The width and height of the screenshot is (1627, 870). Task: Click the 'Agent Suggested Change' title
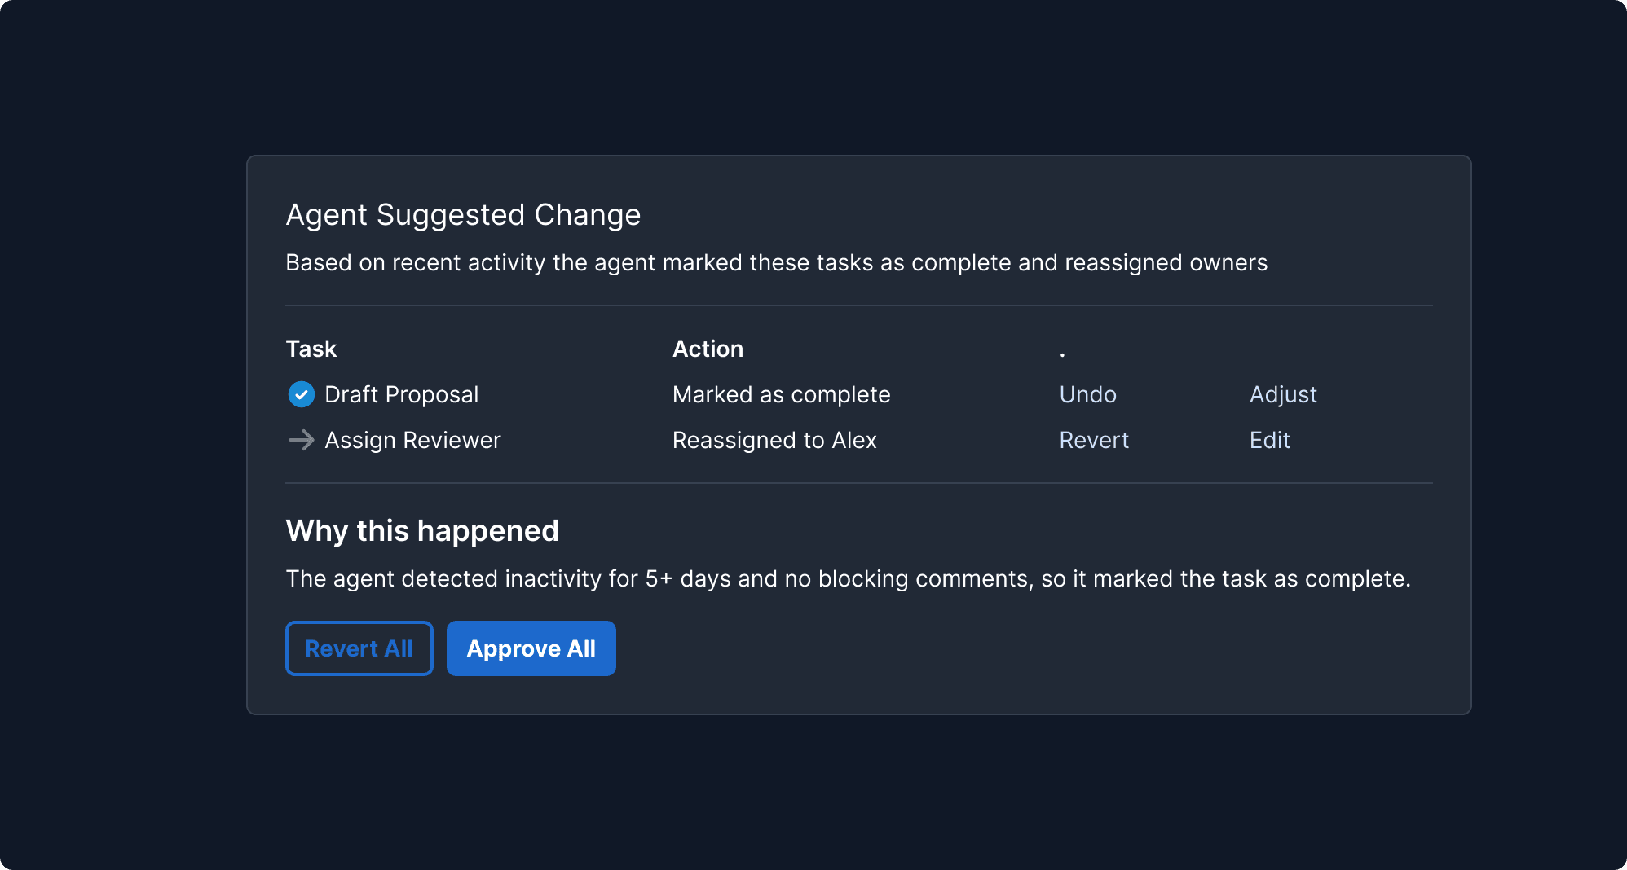(x=463, y=215)
